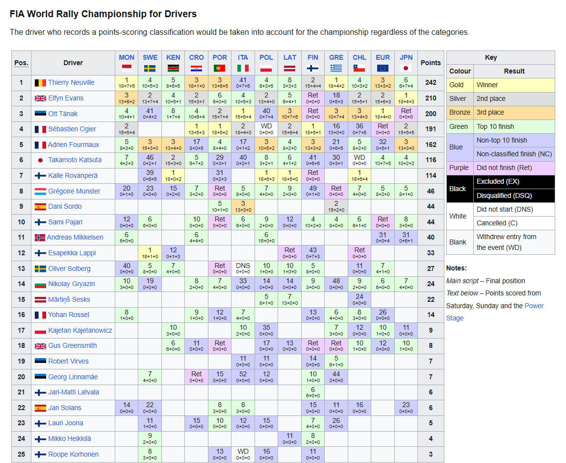Open Kalle Rovanperä's driver page

pyautogui.click(x=73, y=175)
